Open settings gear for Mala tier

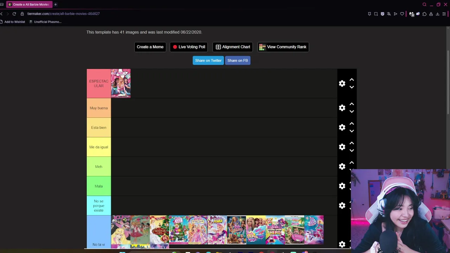point(342,186)
